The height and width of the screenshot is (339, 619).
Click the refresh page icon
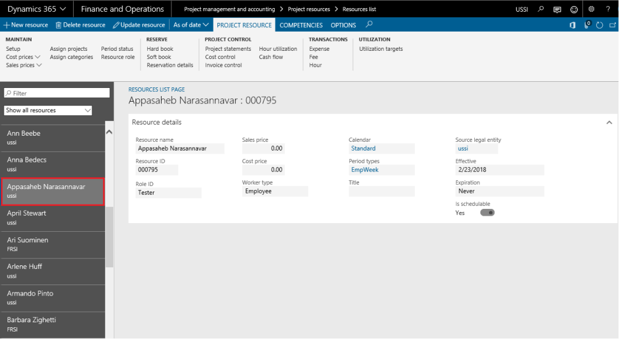[599, 25]
